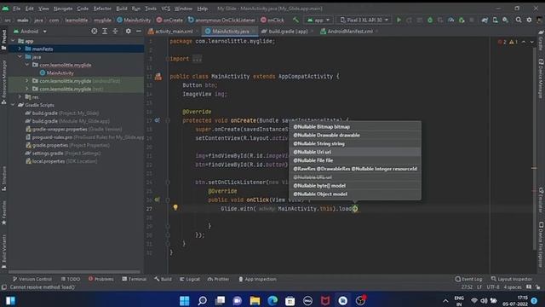Click the editor vertical scrollbar
Viewport: 545px width, 307px height.
[534, 148]
